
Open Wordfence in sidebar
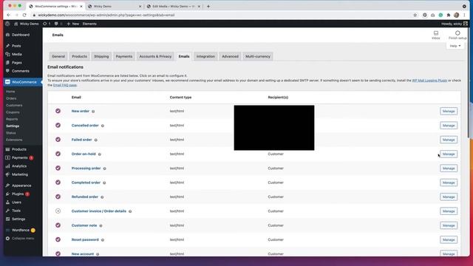pyautogui.click(x=21, y=230)
